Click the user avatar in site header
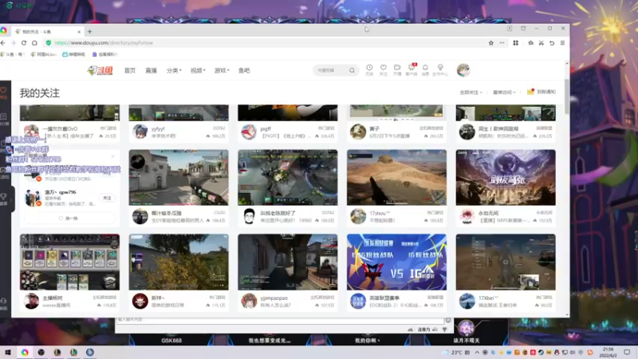The height and width of the screenshot is (359, 638). click(x=463, y=70)
